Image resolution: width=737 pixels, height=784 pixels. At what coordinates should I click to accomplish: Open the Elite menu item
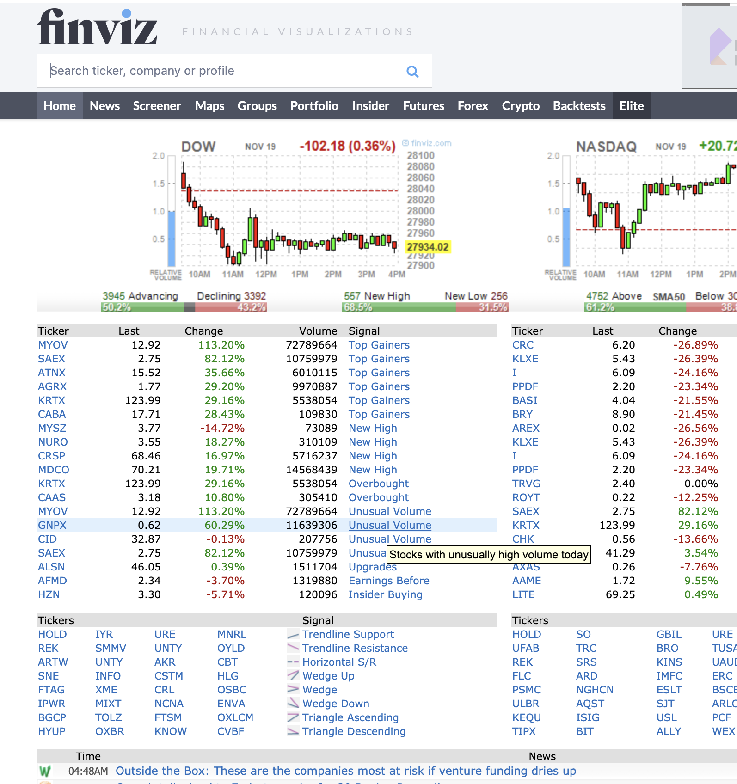tap(631, 106)
